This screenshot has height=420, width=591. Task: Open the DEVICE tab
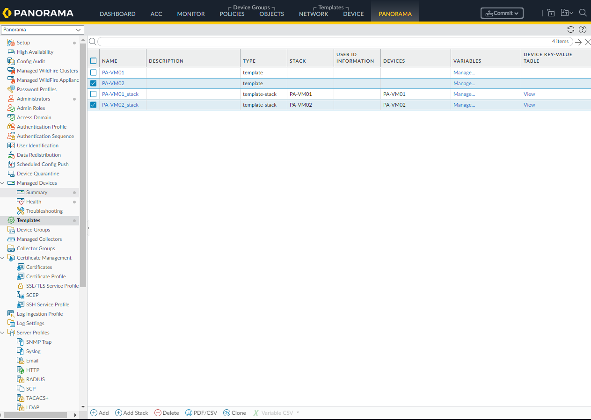(353, 14)
